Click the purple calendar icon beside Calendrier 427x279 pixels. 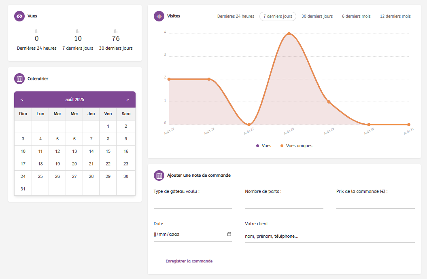click(x=19, y=78)
